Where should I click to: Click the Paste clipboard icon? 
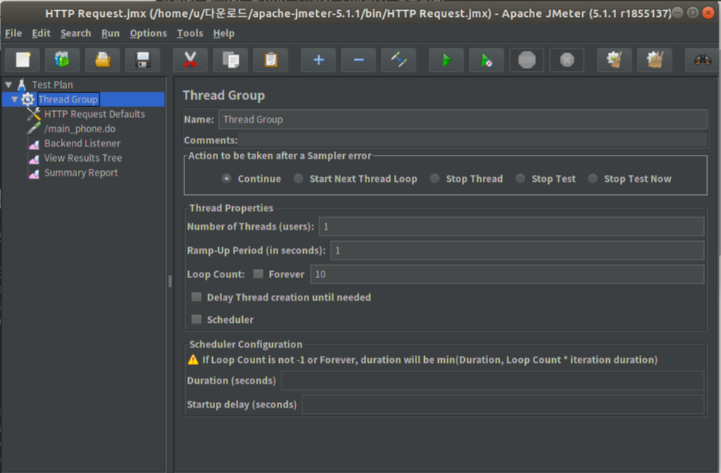coord(271,60)
